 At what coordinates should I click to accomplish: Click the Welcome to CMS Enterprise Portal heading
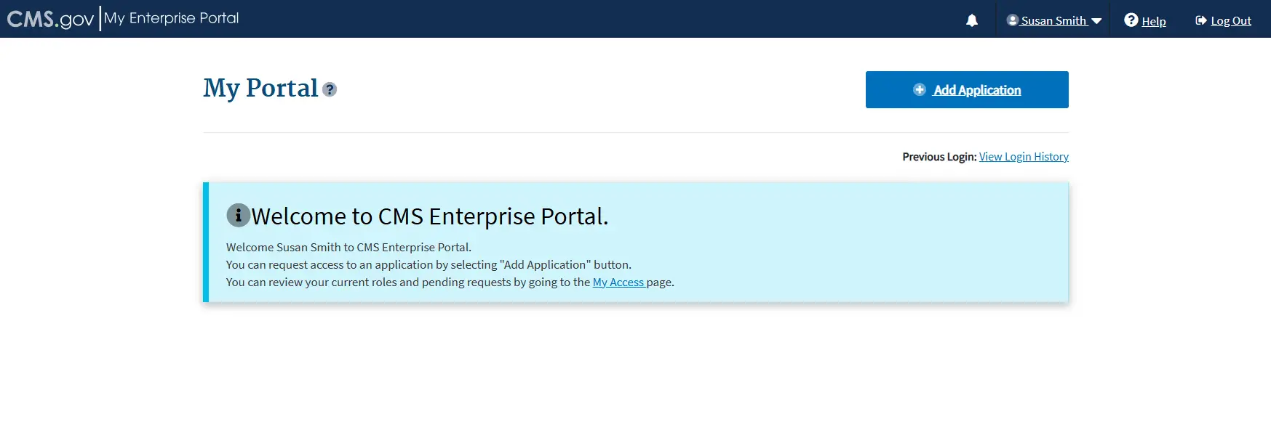pyautogui.click(x=430, y=216)
